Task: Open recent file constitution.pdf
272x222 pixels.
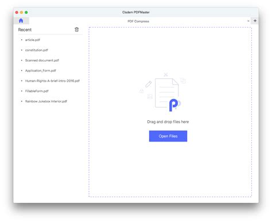Action: (37, 50)
